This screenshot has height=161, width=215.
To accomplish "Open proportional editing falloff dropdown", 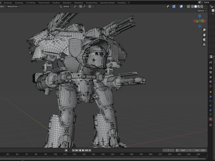I will pyautogui.click(x=94, y=7).
